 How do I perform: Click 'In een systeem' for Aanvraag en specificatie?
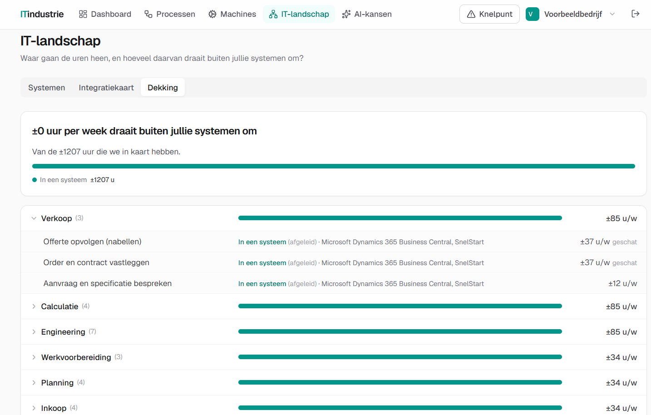click(262, 284)
